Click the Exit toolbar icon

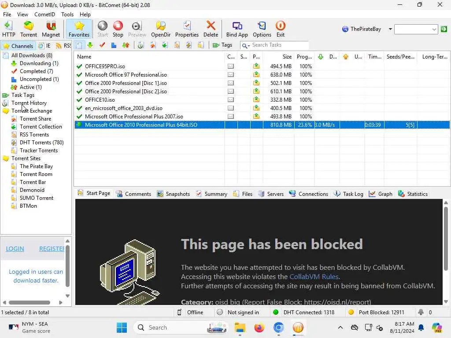pos(281,29)
